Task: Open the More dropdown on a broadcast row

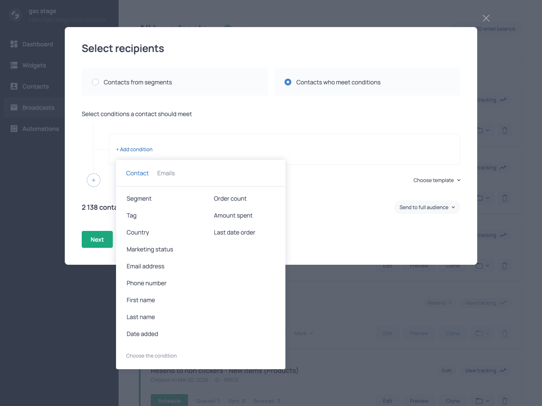Action: pyautogui.click(x=304, y=333)
